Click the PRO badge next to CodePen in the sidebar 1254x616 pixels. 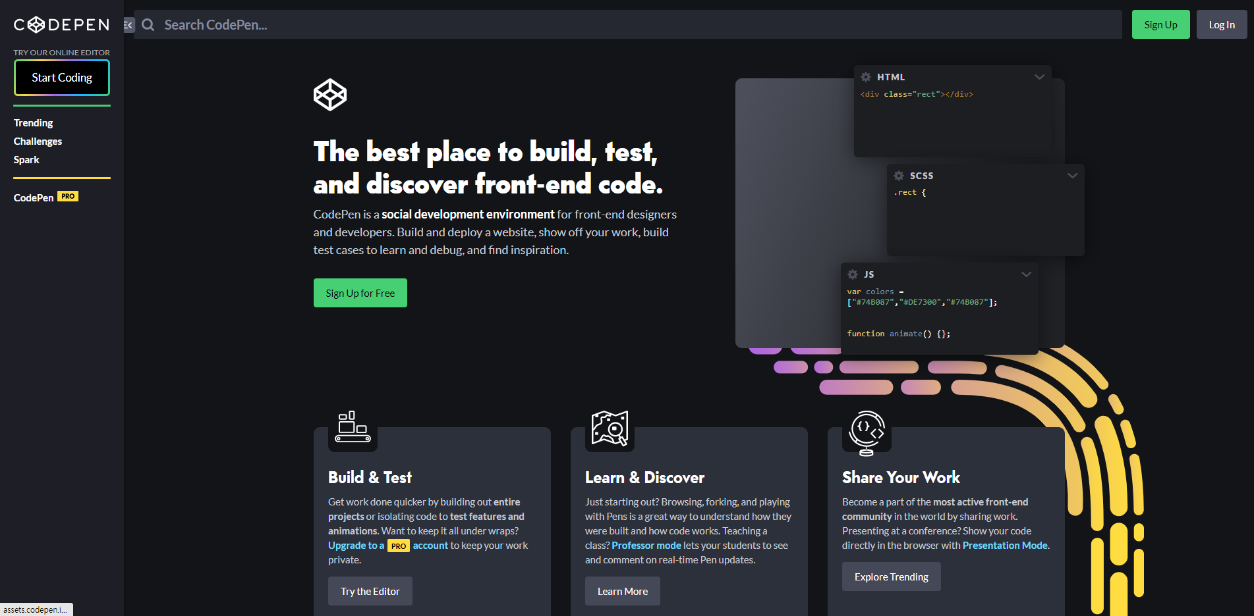[68, 196]
